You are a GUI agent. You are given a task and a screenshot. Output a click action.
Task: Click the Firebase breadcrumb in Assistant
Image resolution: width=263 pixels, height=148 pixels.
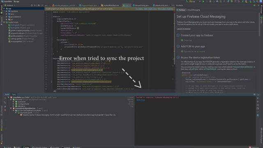(182, 10)
